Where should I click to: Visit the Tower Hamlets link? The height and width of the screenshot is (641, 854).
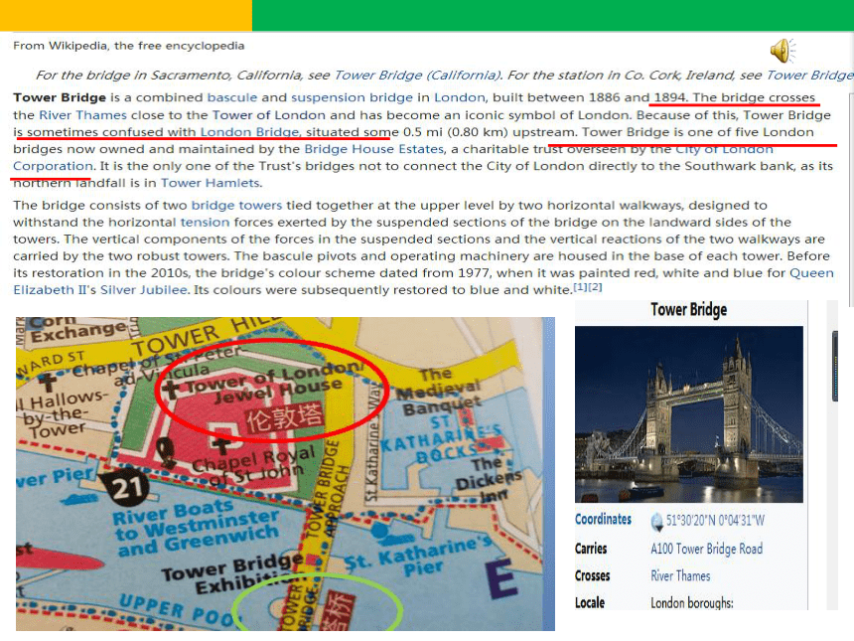coord(211,183)
